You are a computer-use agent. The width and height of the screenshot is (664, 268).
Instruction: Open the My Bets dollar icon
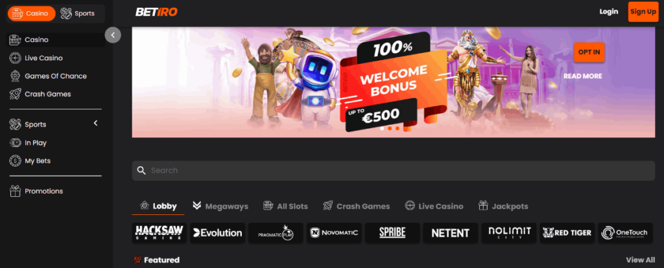coord(16,161)
